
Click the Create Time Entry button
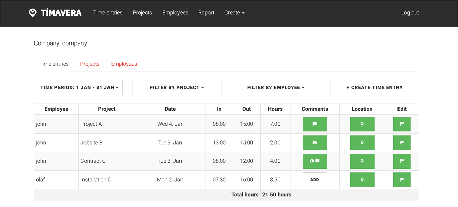click(375, 88)
